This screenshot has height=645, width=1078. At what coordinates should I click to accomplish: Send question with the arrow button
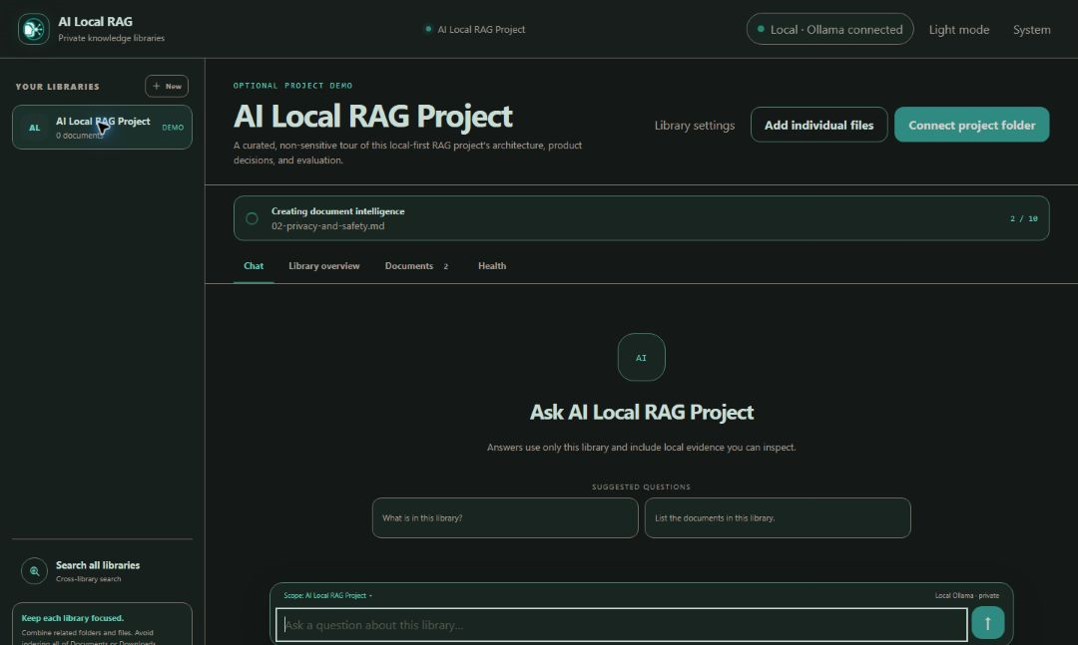point(987,623)
